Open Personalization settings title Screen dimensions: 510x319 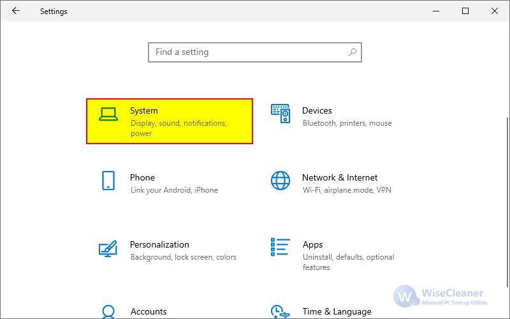[159, 244]
